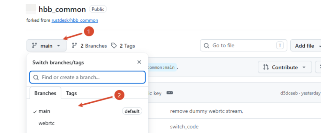Select the main branch in the list
The image size is (321, 133).
pyautogui.click(x=87, y=111)
